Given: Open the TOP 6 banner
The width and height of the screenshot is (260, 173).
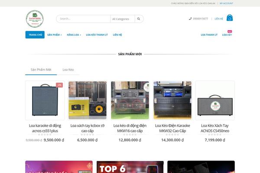Looking at the screenshot, I should 130,167.
